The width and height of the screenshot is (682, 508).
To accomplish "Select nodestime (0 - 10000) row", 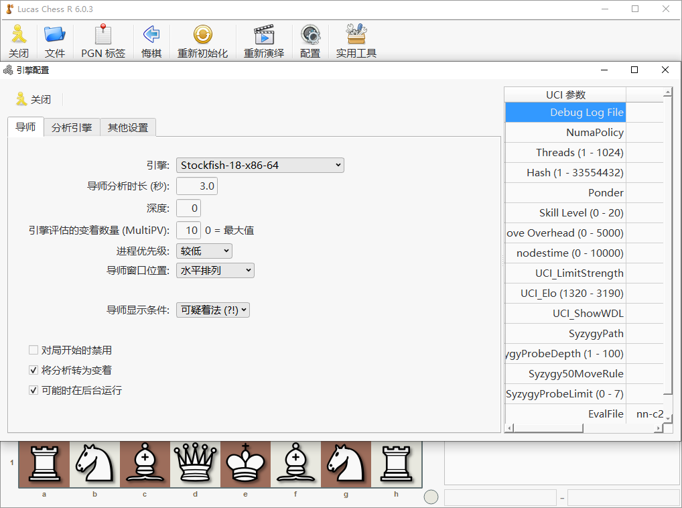I will [x=584, y=253].
